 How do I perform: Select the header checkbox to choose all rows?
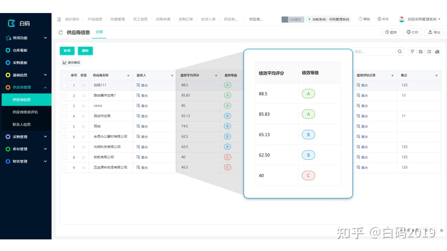pos(64,75)
